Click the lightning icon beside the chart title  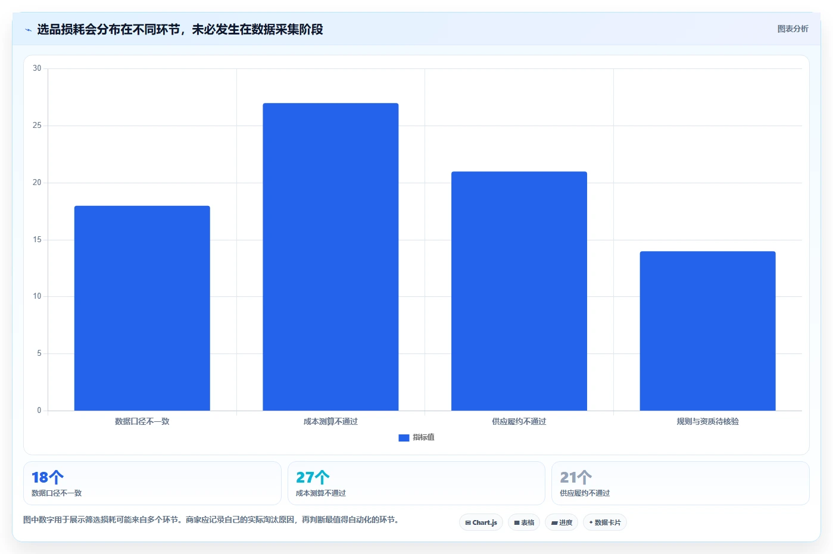coord(28,30)
